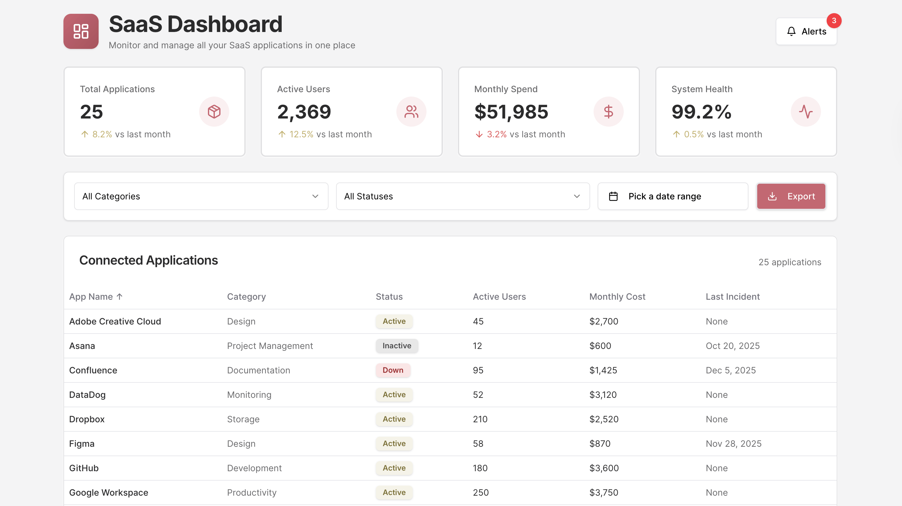Toggle Asana's Inactive status badge
This screenshot has width=902, height=506.
point(397,345)
